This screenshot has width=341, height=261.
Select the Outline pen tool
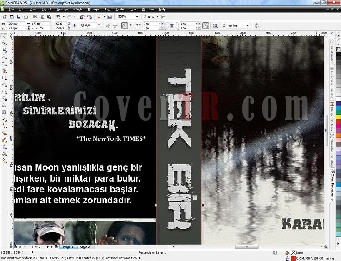4,147
